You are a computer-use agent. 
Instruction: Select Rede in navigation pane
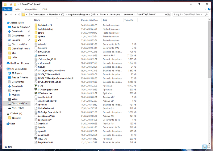pos(13,124)
